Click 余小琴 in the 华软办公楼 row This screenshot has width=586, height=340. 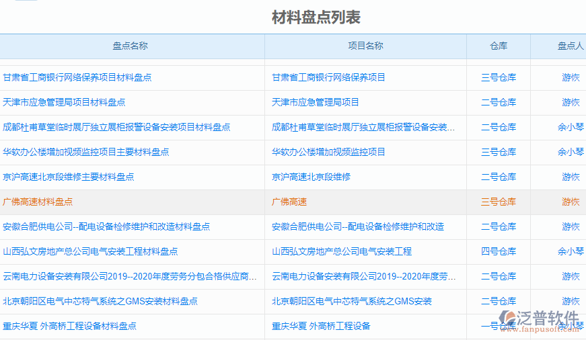tap(571, 152)
